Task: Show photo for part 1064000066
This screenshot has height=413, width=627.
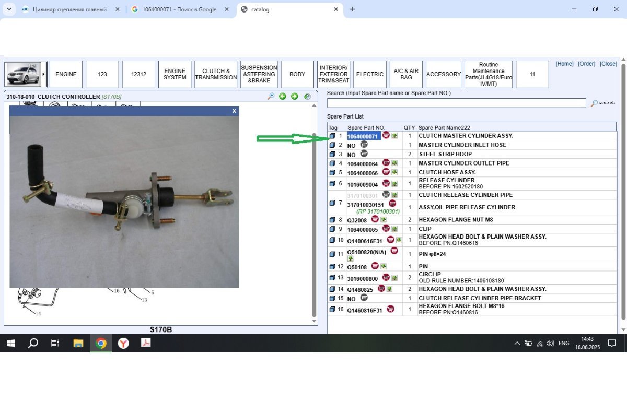Action: (394, 173)
